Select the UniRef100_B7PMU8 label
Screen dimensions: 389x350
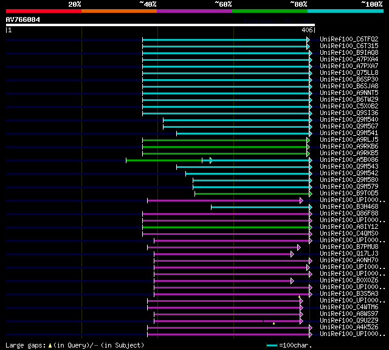(x=349, y=247)
